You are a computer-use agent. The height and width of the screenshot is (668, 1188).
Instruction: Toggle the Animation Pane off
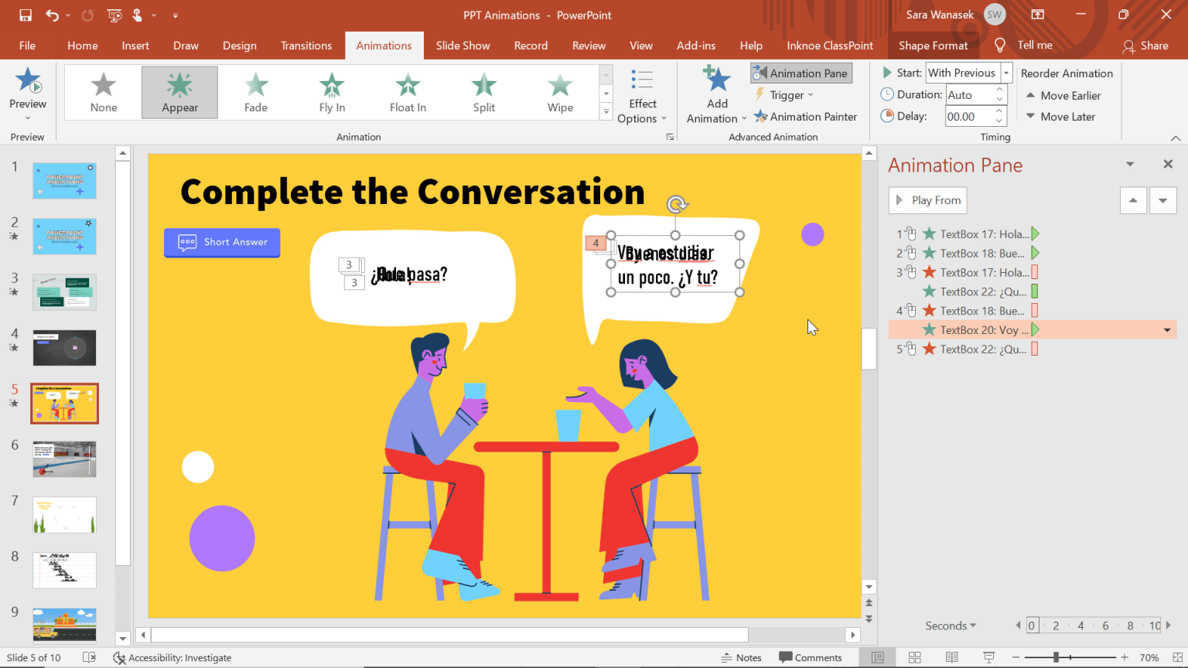coord(801,73)
